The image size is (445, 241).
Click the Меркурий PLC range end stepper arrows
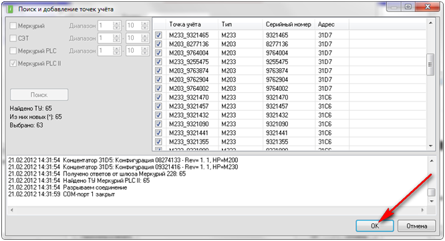pyautogui.click(x=145, y=51)
